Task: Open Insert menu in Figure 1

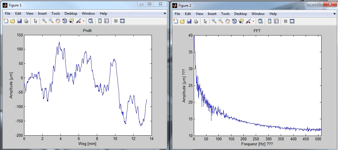Action: coord(42,14)
